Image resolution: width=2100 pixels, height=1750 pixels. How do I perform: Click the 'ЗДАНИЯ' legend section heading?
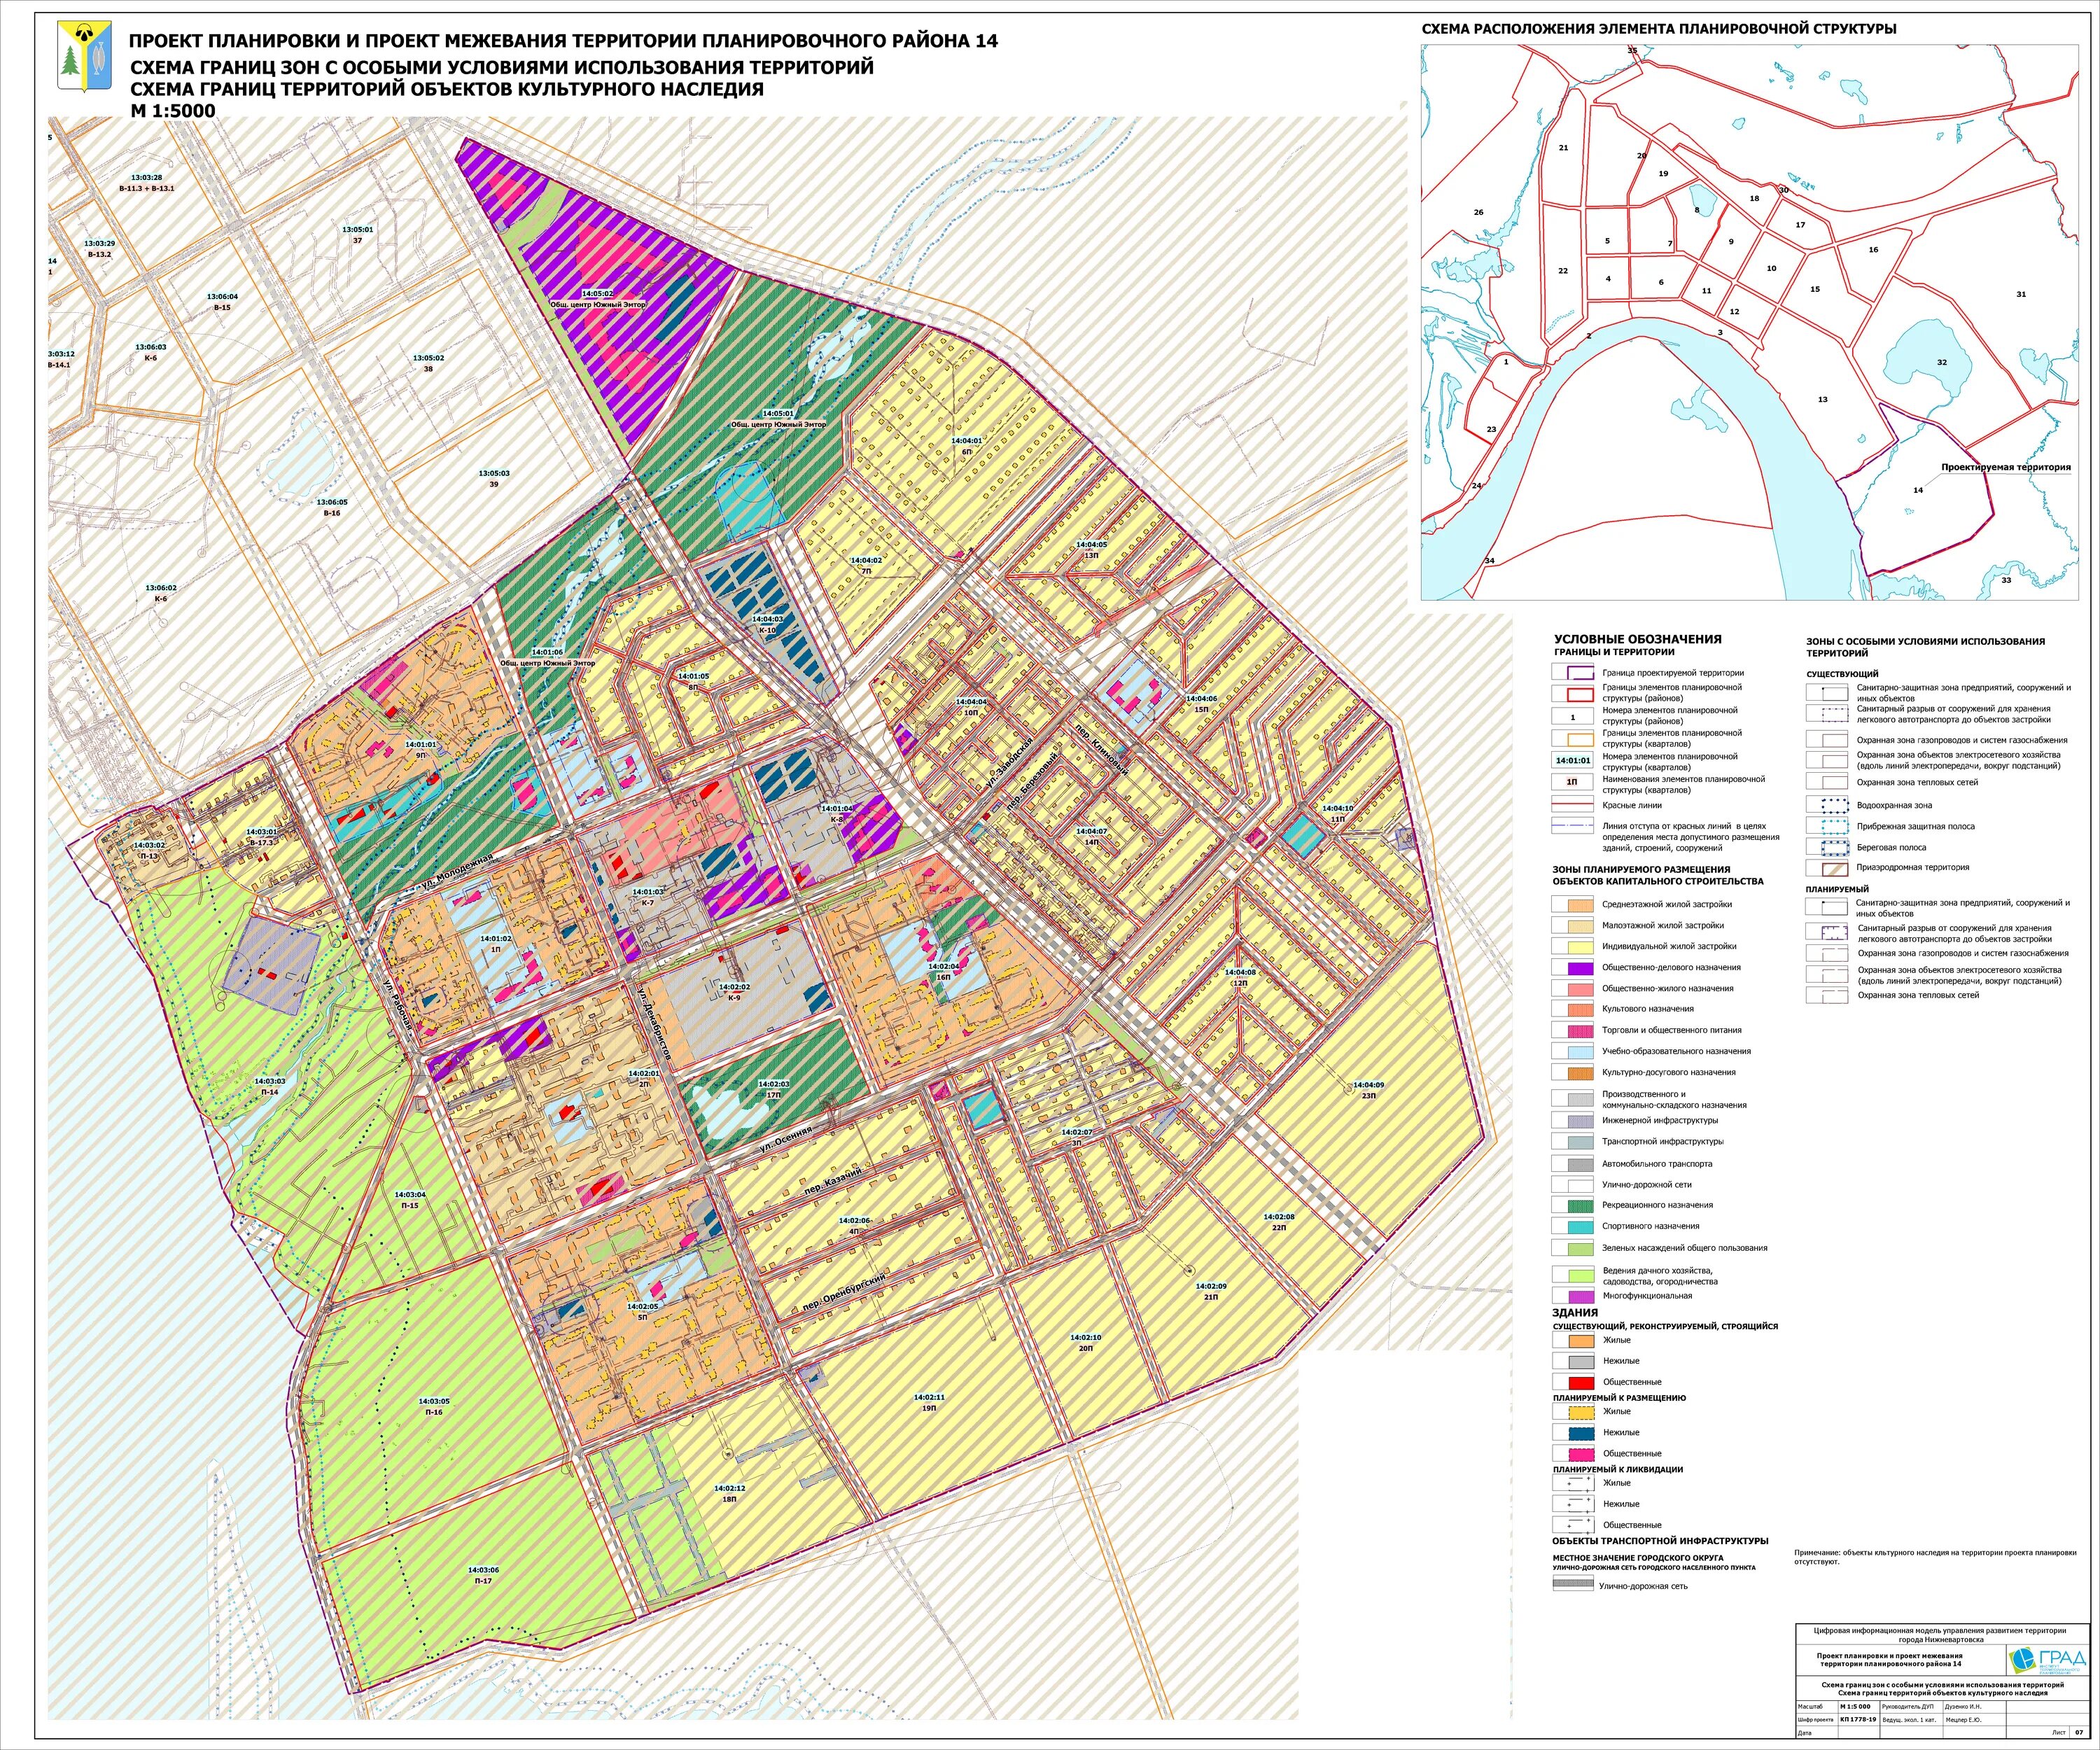click(x=1575, y=1312)
